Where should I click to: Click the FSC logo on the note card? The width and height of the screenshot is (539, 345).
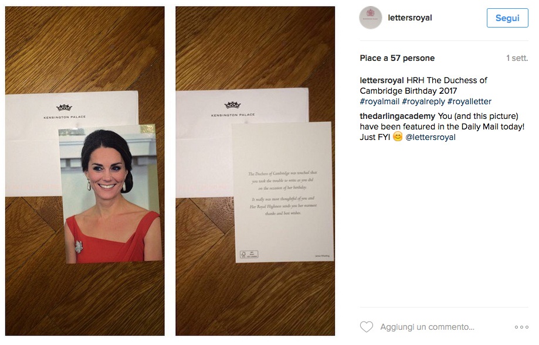click(x=249, y=254)
